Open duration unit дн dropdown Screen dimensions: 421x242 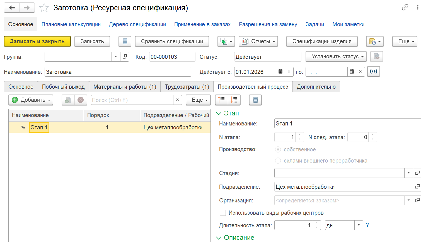[359, 225]
